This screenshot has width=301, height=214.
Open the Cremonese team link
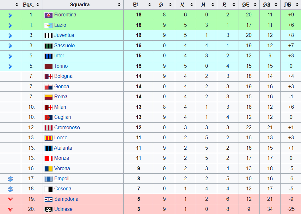(x=67, y=127)
